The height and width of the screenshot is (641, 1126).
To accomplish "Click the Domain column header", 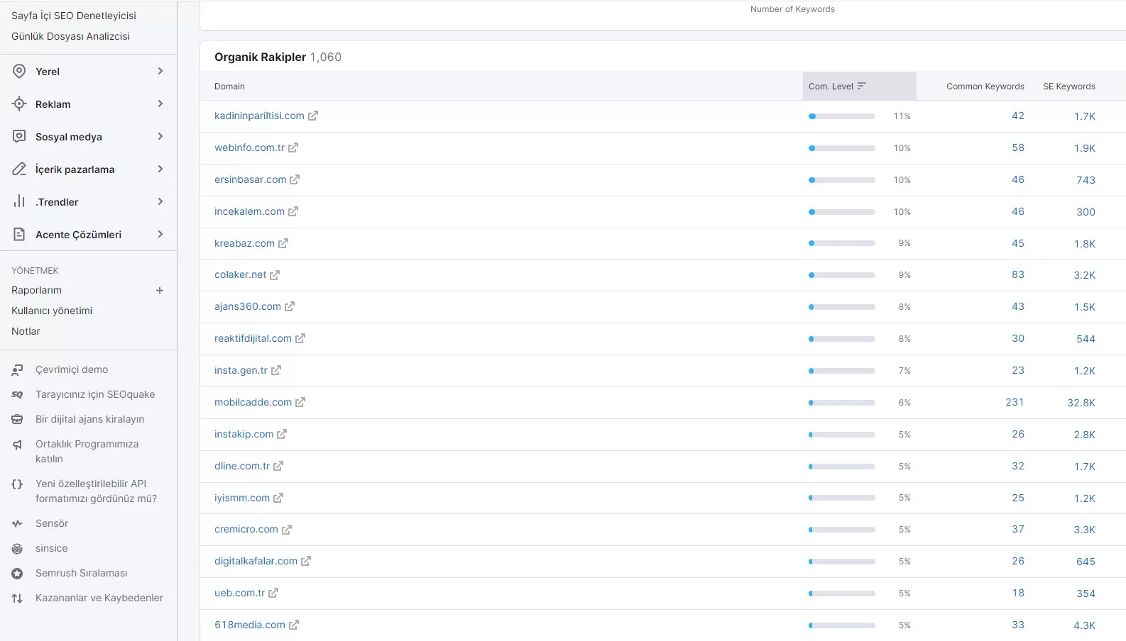I will click(x=229, y=87).
